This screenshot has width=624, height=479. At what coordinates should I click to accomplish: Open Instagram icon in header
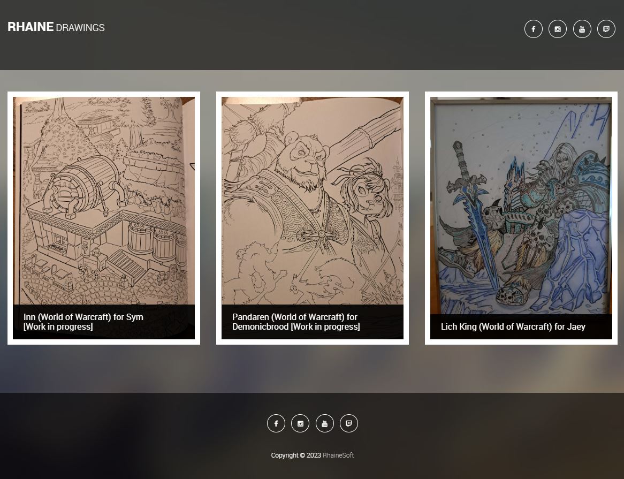(558, 29)
